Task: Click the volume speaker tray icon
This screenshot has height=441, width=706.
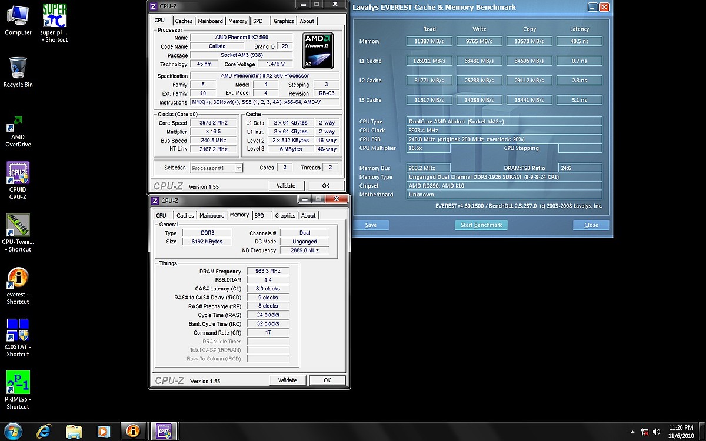Action: (x=657, y=432)
